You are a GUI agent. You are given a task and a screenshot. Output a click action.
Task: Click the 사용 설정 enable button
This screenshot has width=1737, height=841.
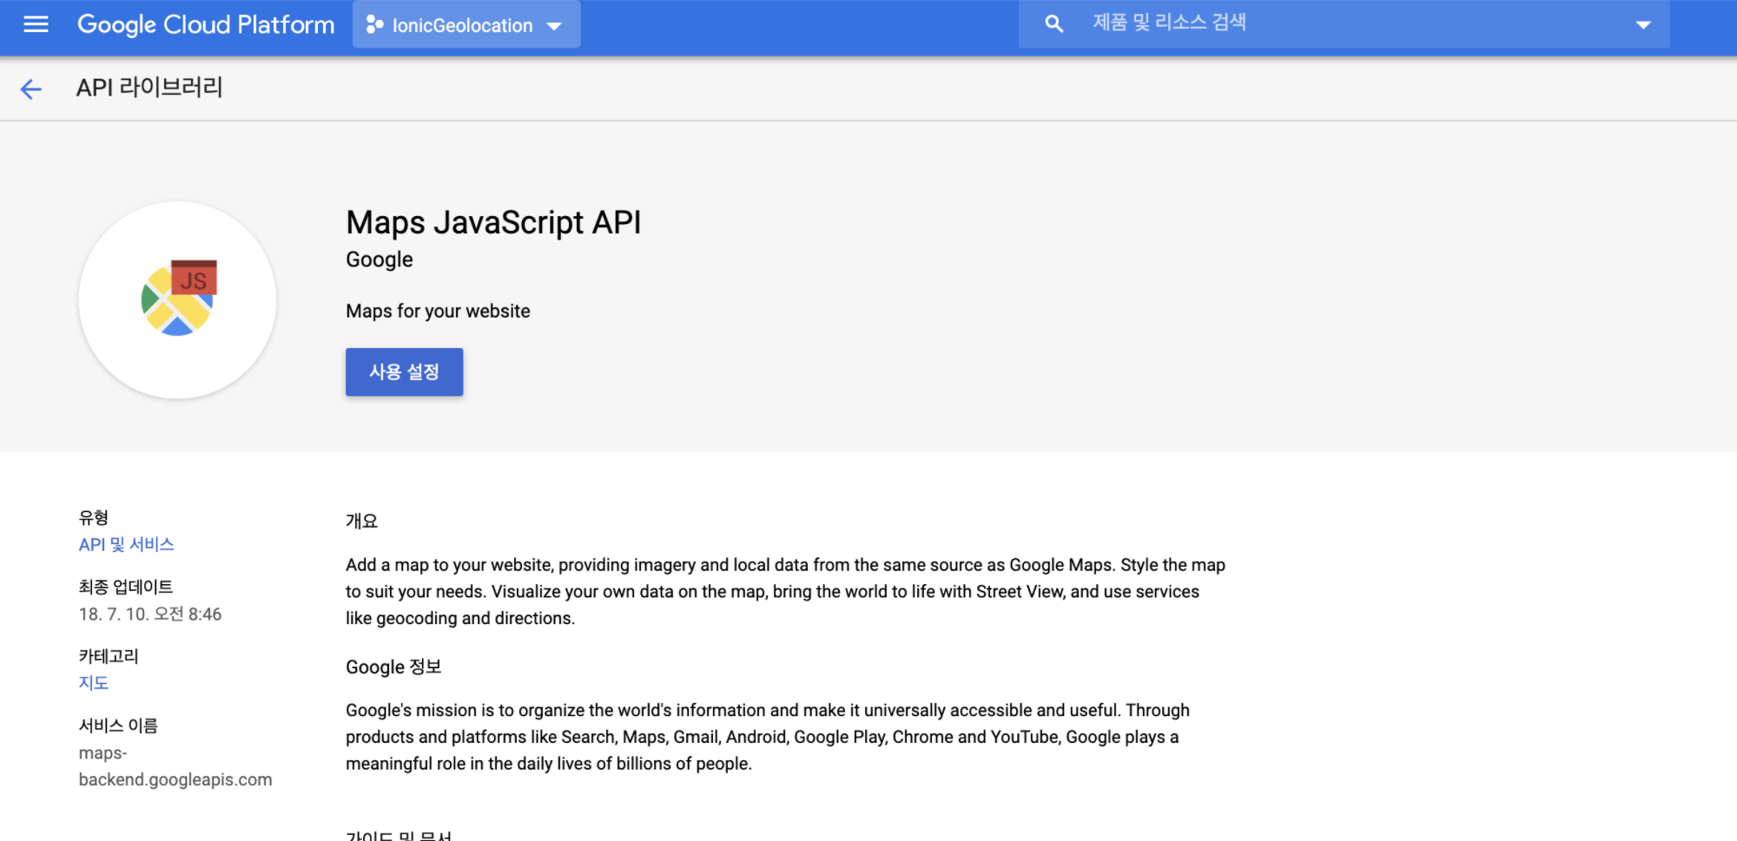pyautogui.click(x=404, y=371)
